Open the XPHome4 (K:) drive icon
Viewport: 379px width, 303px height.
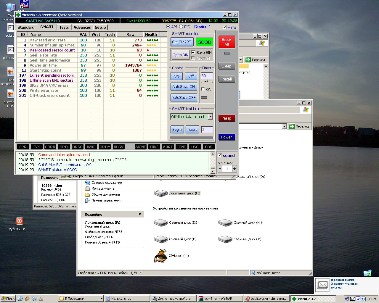[x=160, y=256]
